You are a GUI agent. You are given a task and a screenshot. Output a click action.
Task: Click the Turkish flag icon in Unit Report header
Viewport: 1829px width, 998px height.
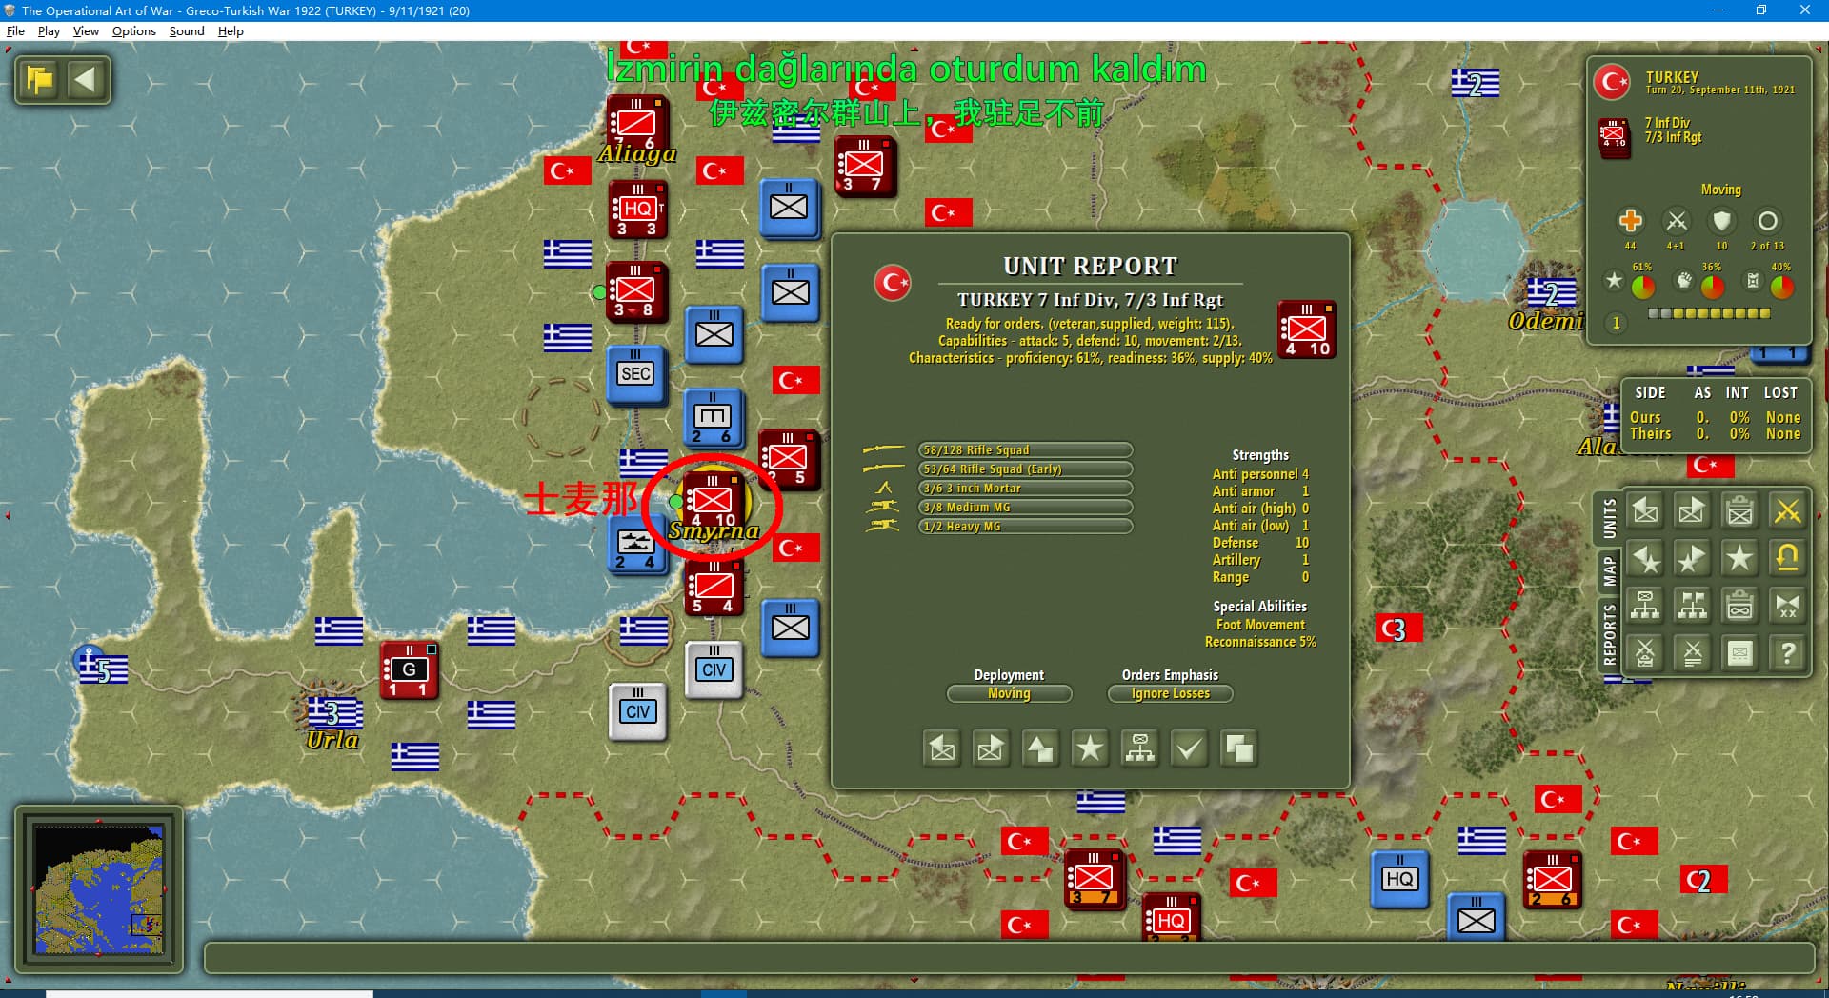[x=893, y=283]
